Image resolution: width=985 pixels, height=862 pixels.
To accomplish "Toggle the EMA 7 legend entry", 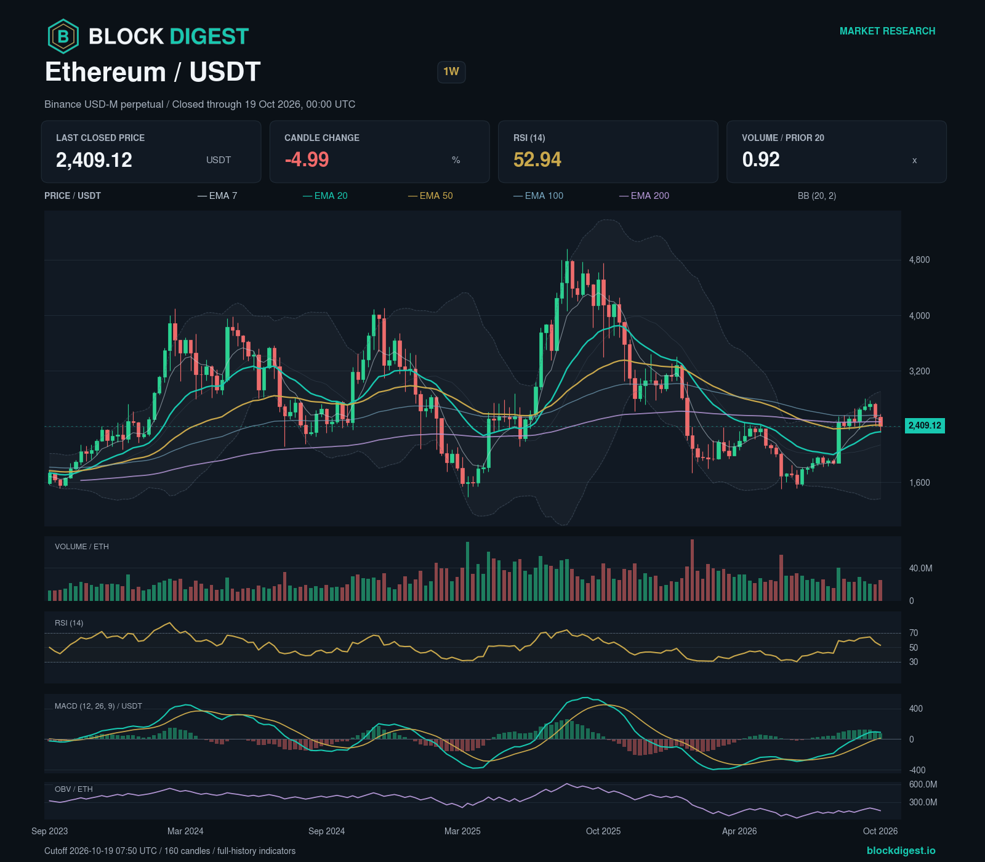I will (217, 196).
